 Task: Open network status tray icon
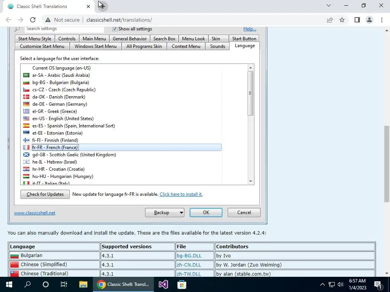[332, 284]
